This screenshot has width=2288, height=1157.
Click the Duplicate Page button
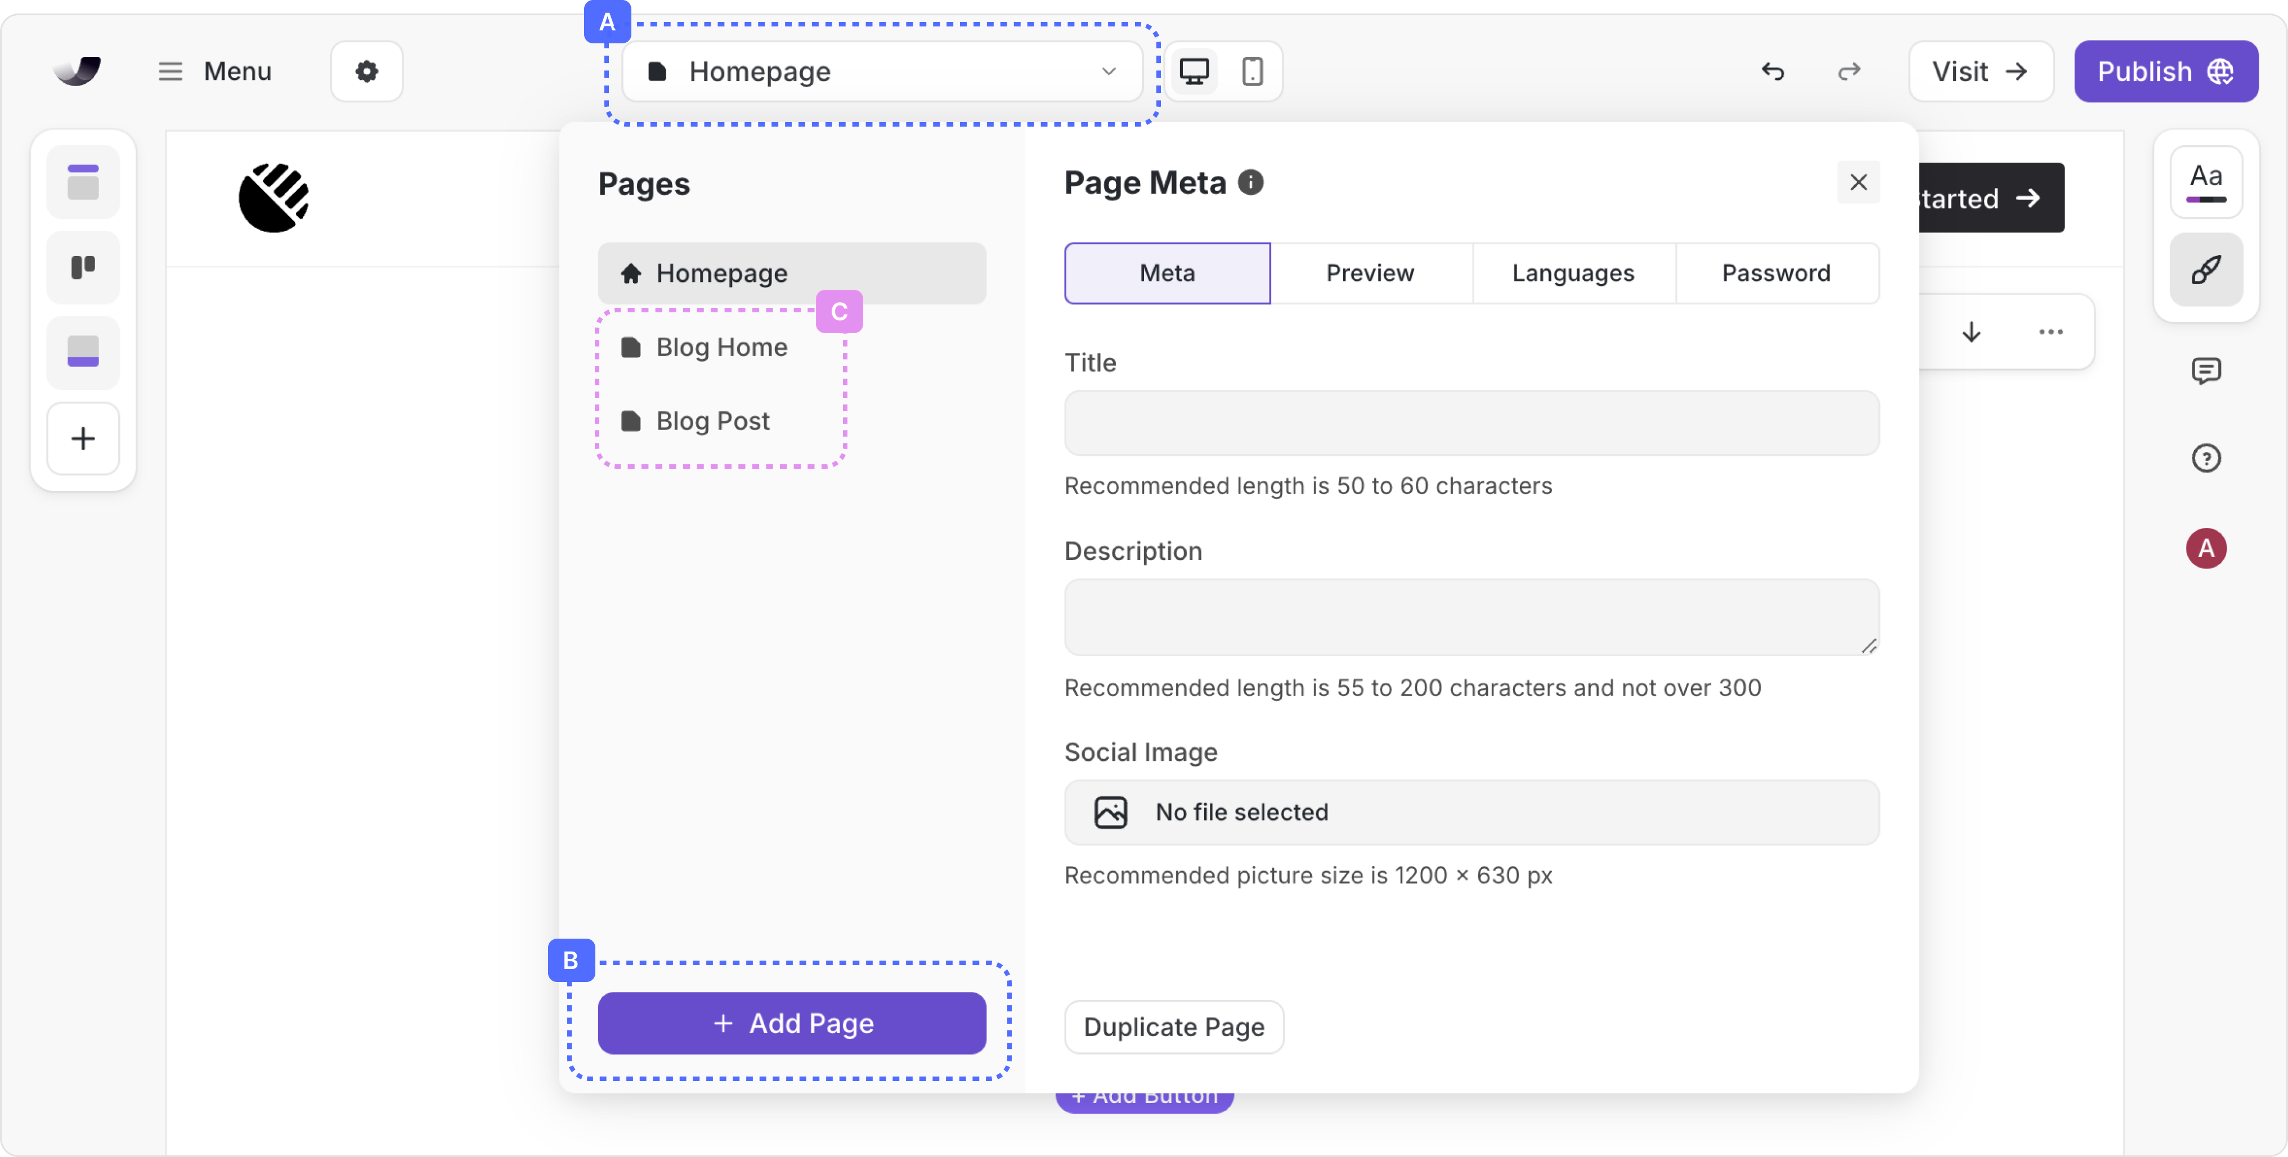[x=1173, y=1026]
